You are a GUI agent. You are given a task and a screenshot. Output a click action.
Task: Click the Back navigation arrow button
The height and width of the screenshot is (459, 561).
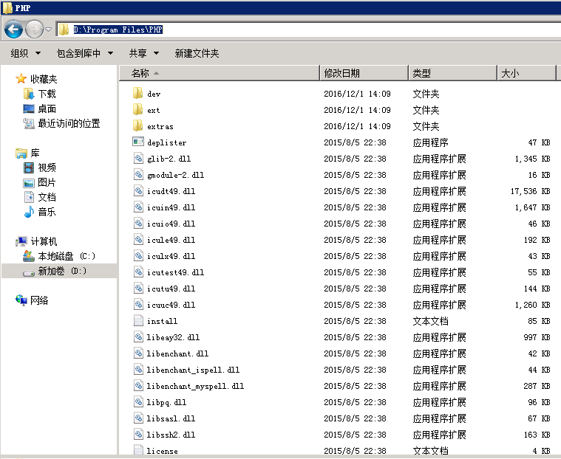[x=13, y=30]
